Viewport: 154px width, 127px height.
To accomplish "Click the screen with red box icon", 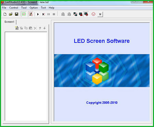I will tap(81, 14).
